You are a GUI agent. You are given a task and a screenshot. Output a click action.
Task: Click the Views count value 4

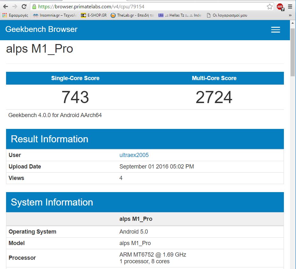click(x=121, y=178)
